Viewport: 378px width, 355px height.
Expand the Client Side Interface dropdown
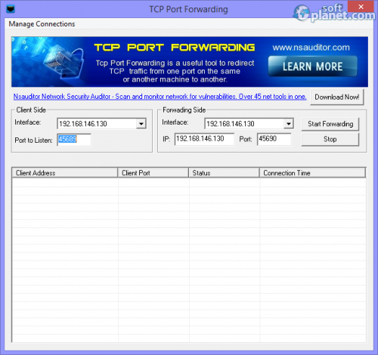coord(141,124)
